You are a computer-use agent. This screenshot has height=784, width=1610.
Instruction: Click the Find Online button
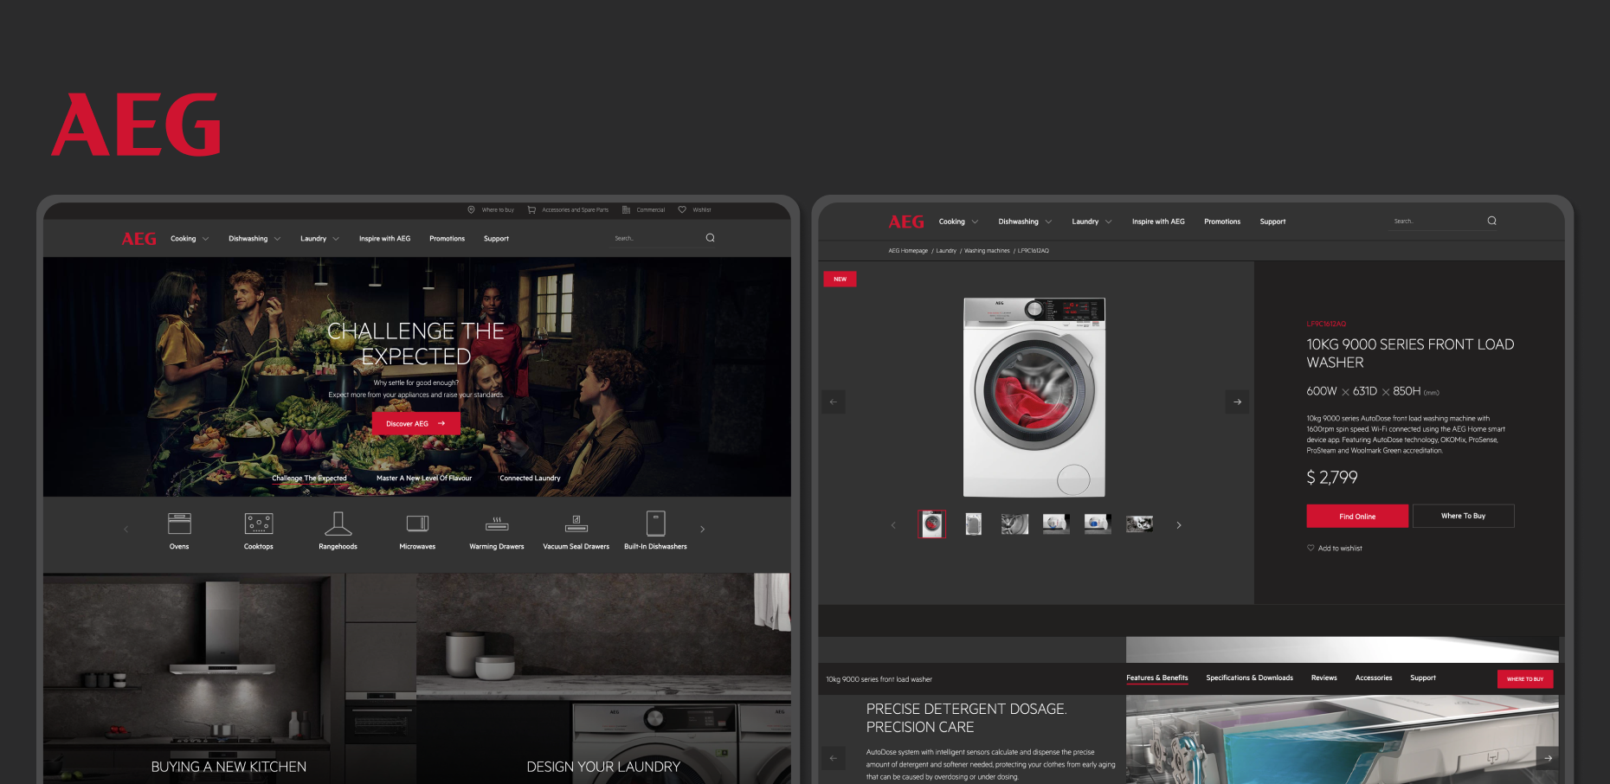point(1356,516)
